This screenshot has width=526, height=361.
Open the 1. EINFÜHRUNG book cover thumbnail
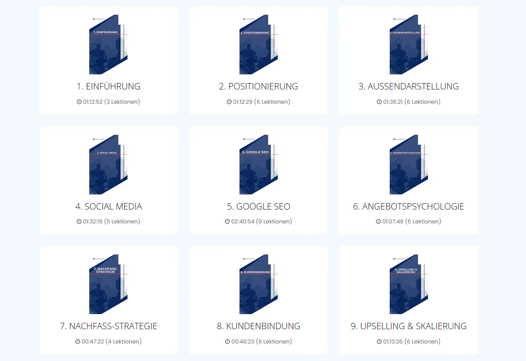pyautogui.click(x=108, y=45)
